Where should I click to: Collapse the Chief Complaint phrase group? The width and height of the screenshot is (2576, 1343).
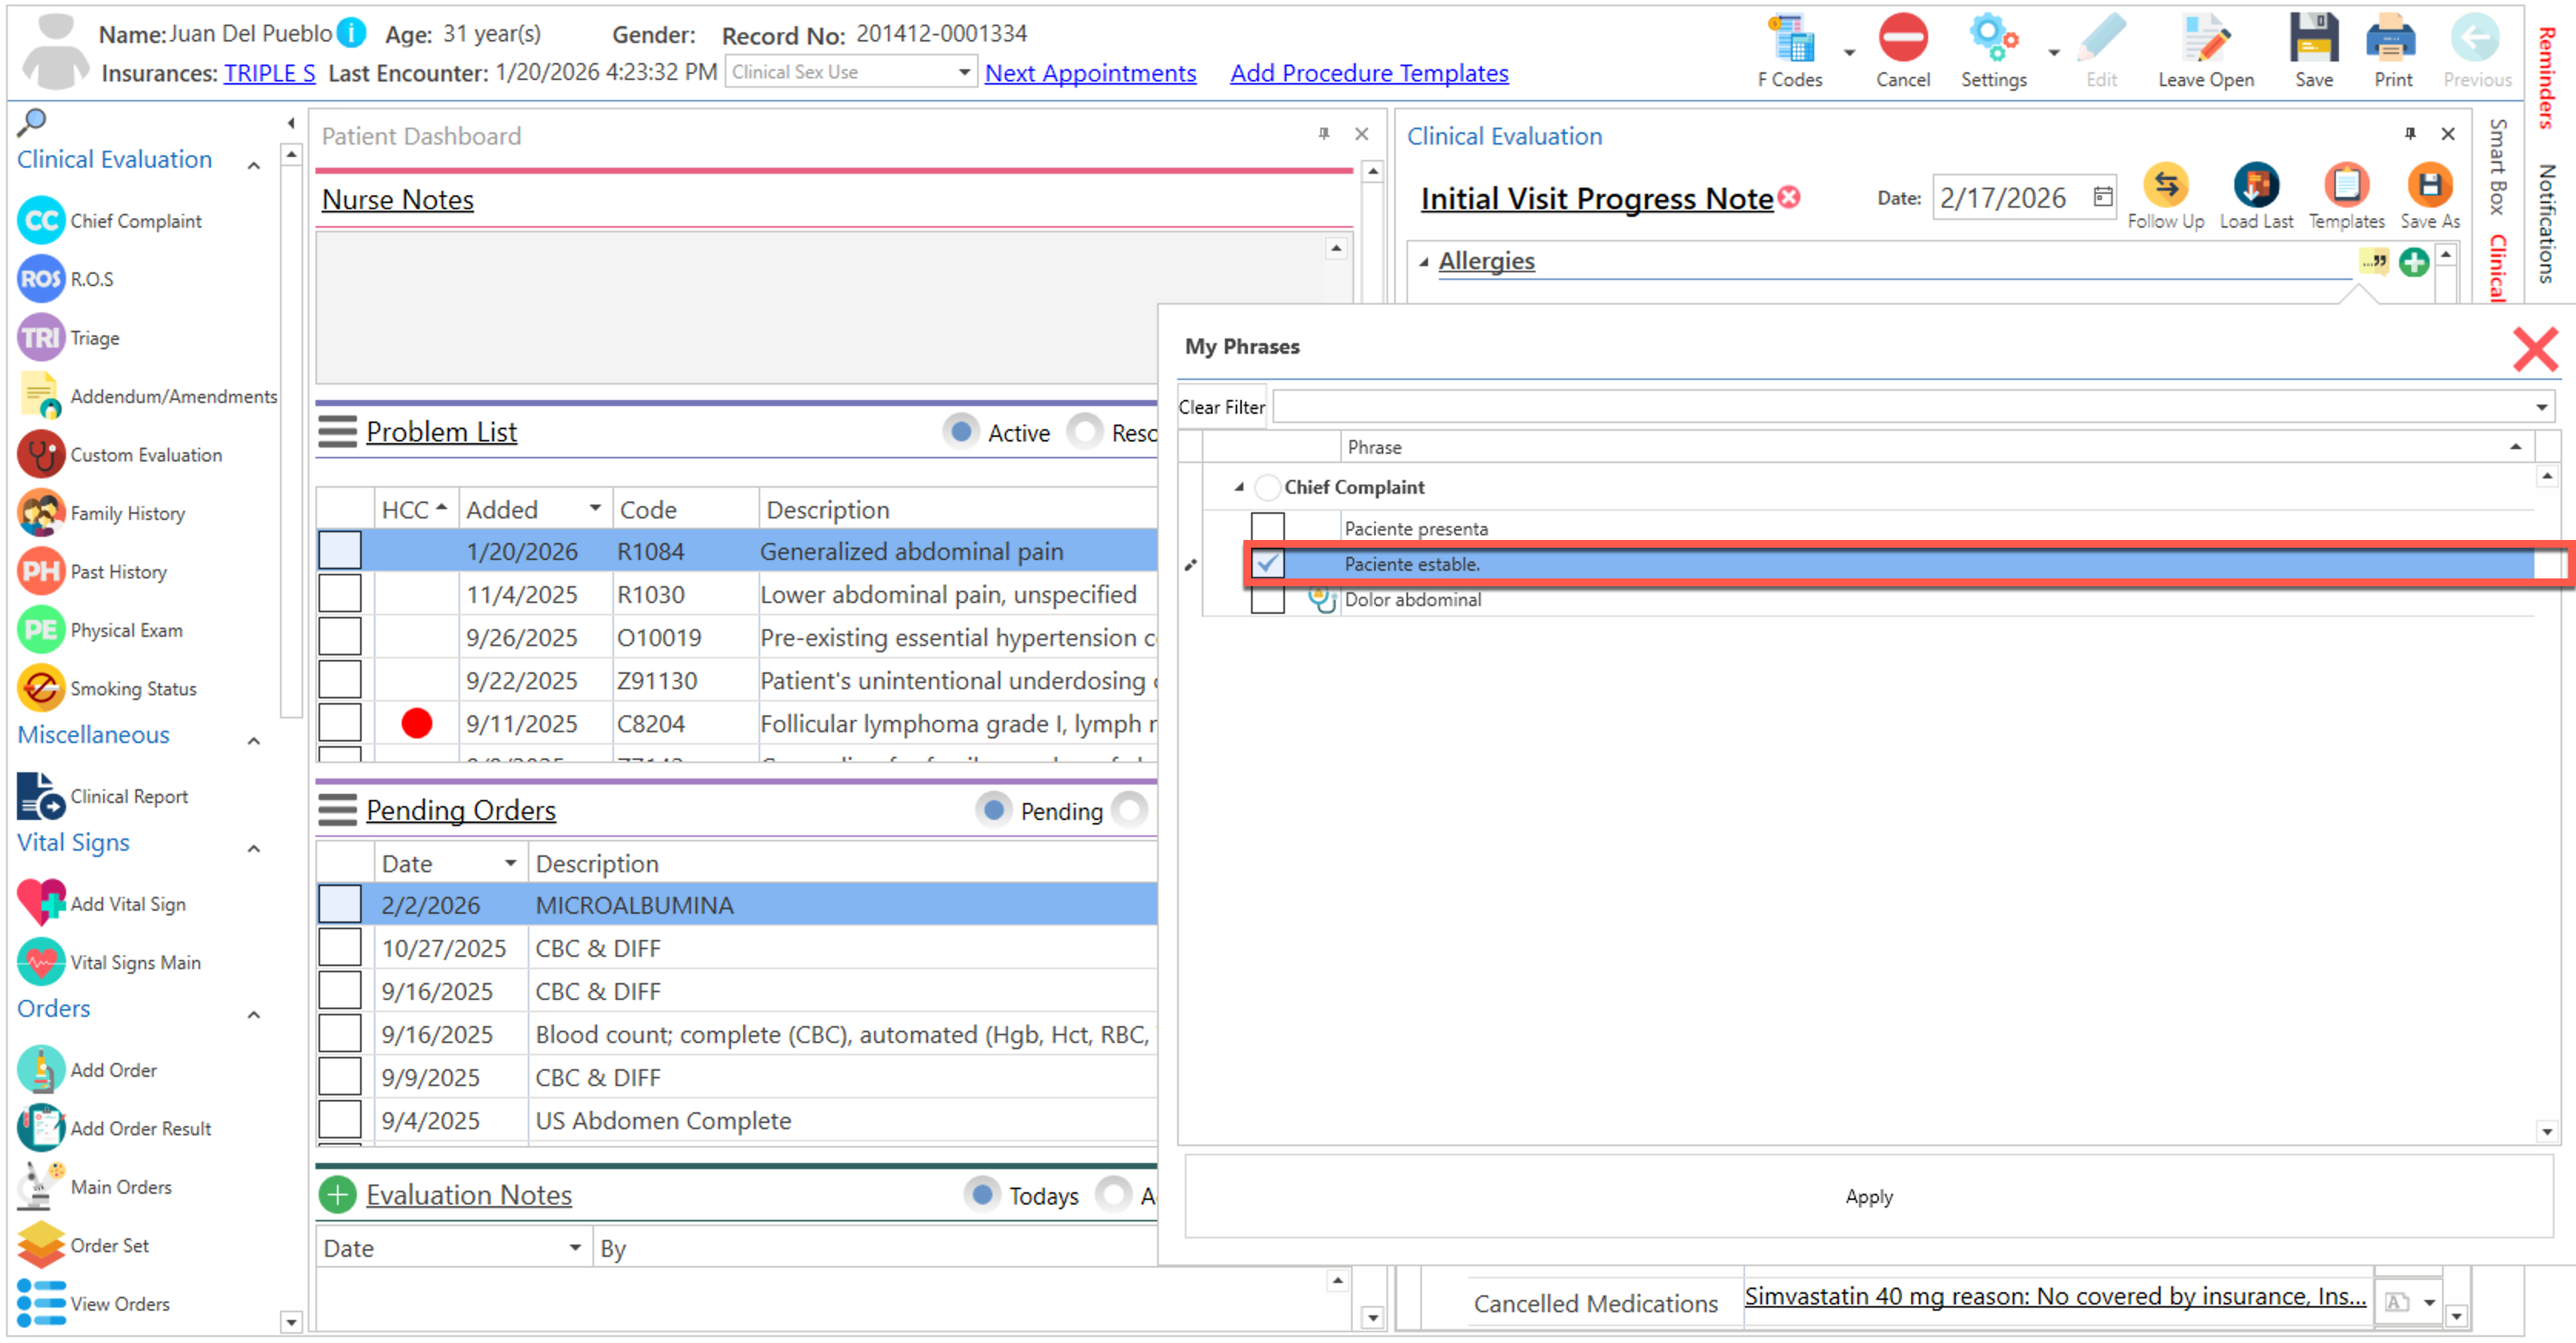1239,487
